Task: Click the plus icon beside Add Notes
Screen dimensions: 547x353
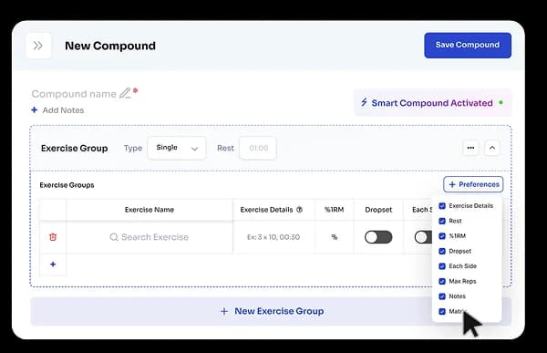Action: pyautogui.click(x=35, y=110)
